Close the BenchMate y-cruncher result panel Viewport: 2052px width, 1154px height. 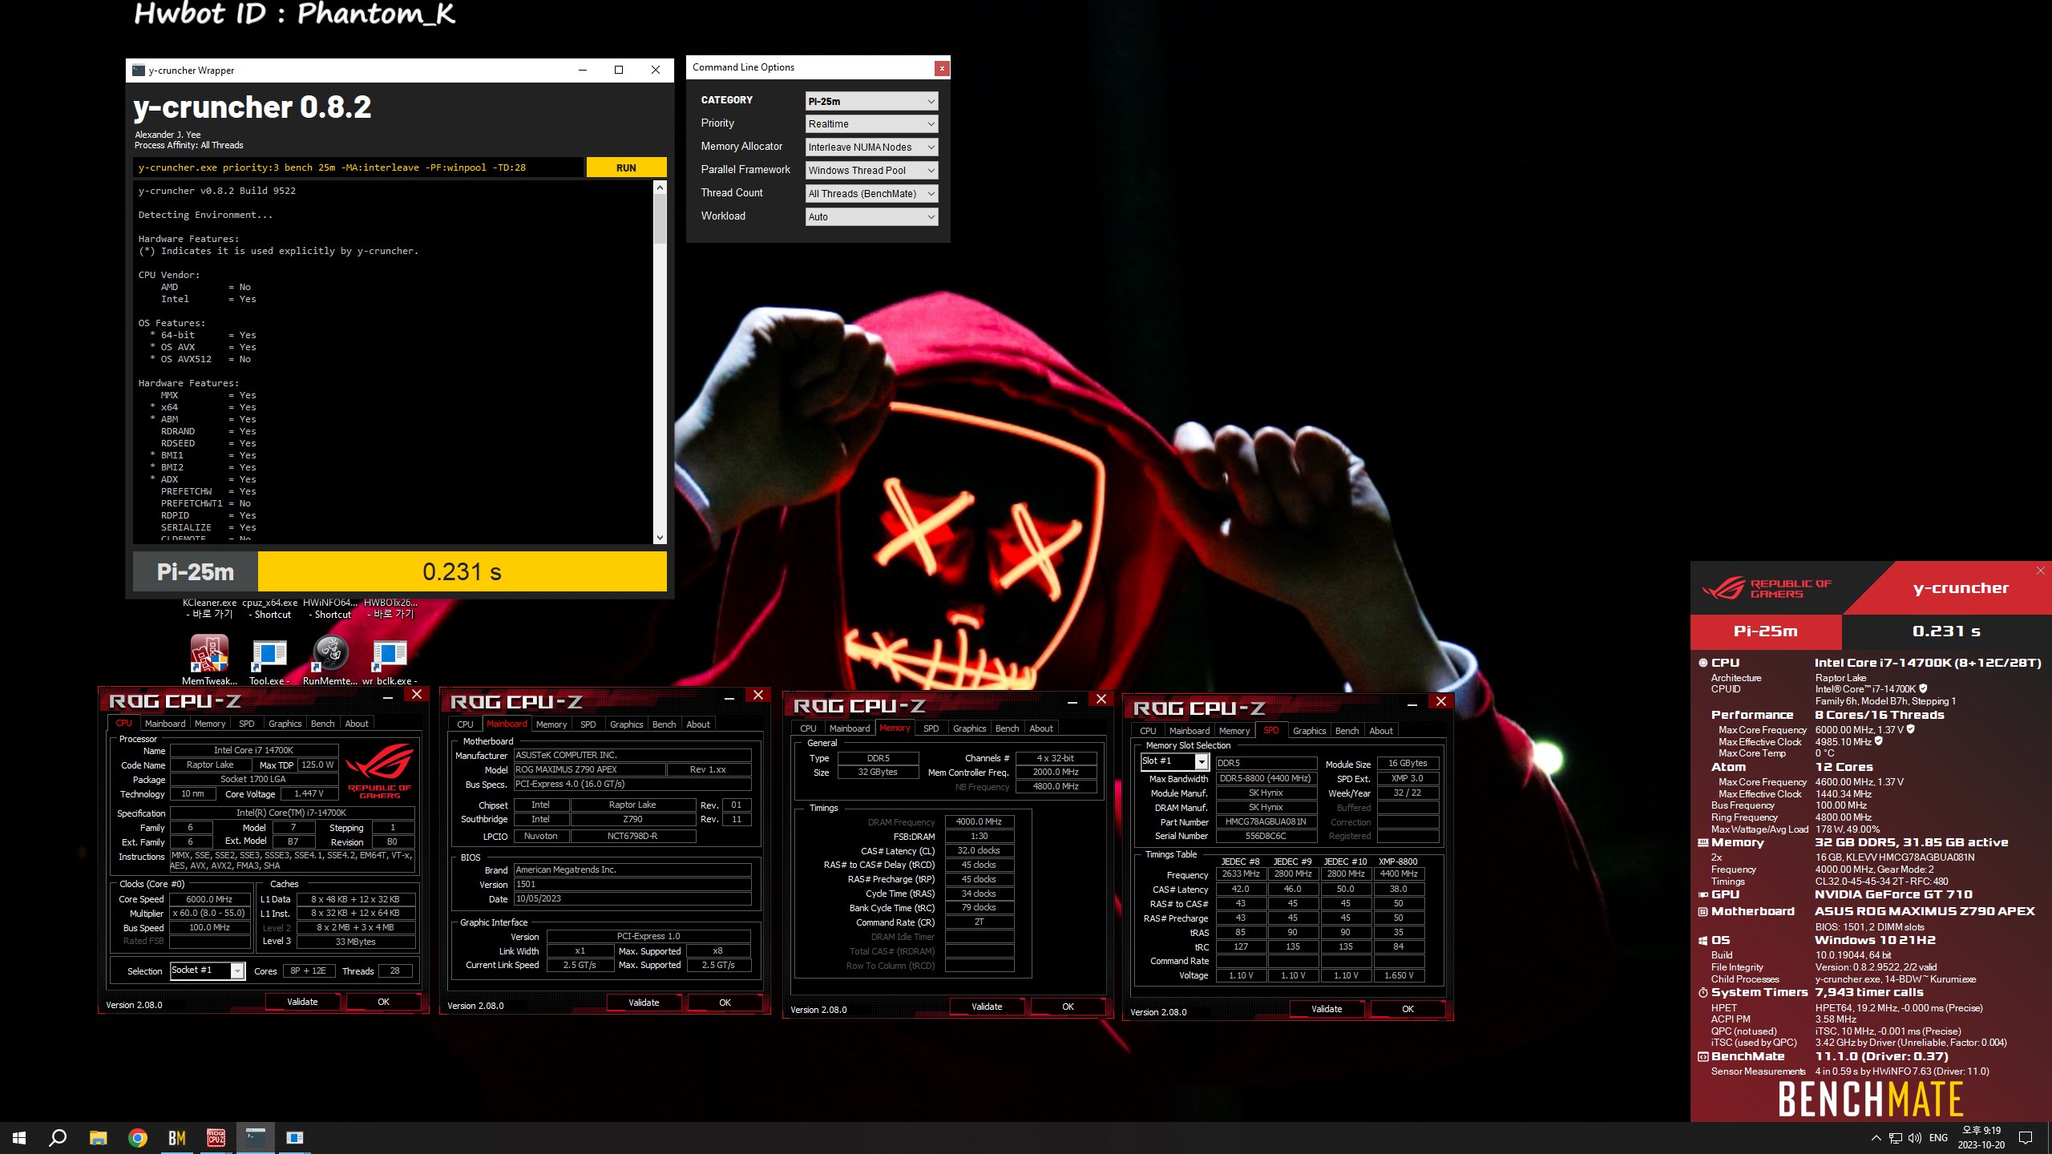(x=2040, y=571)
